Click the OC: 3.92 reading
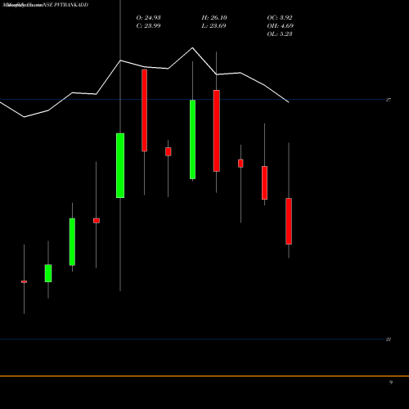The height and width of the screenshot is (409, 409). point(280,18)
